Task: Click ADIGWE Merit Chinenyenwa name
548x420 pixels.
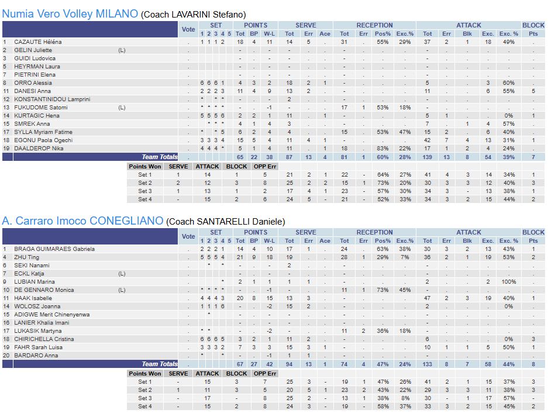Action: [51, 315]
